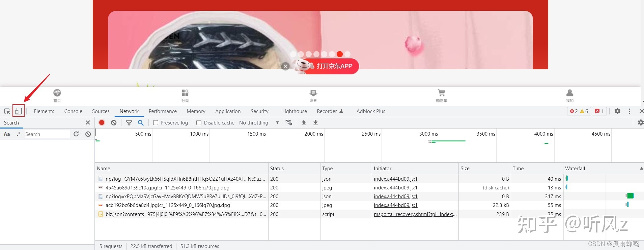The image size is (644, 250).
Task: Toggle the device toolbar icon
Action: click(19, 111)
